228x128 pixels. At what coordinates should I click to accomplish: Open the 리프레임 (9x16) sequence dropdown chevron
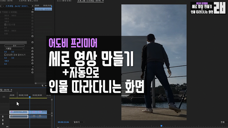coord(3,6)
